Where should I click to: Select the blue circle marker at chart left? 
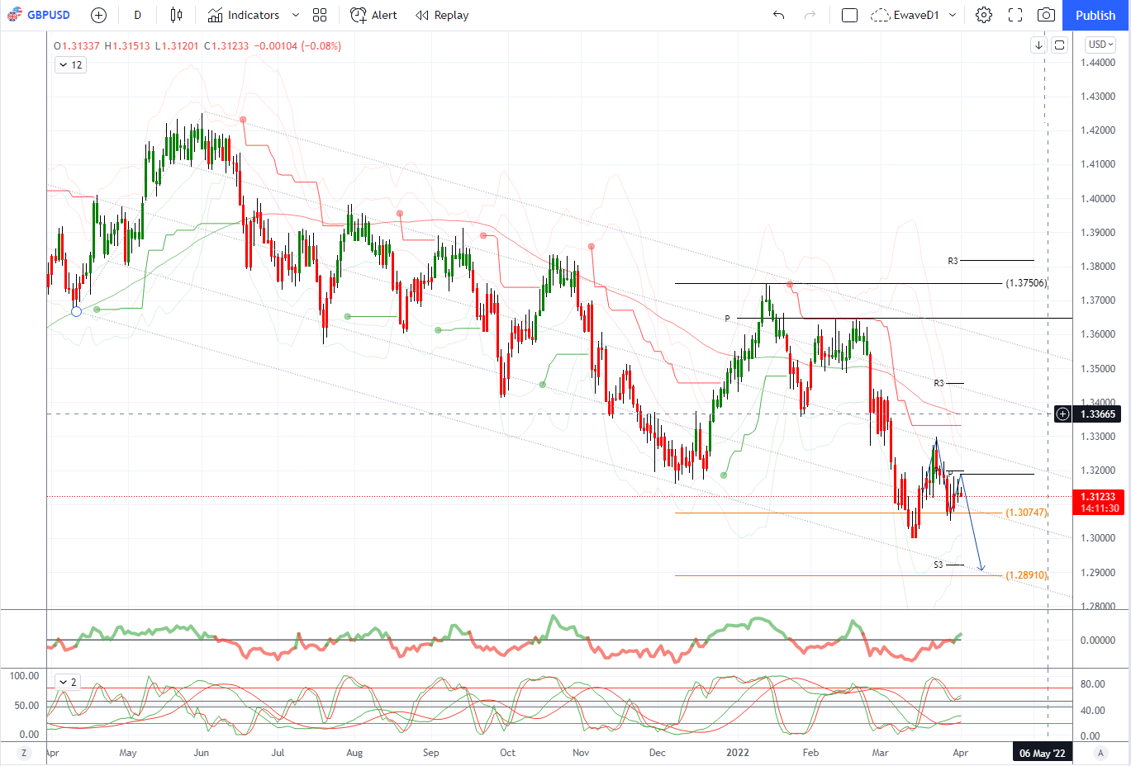[77, 311]
